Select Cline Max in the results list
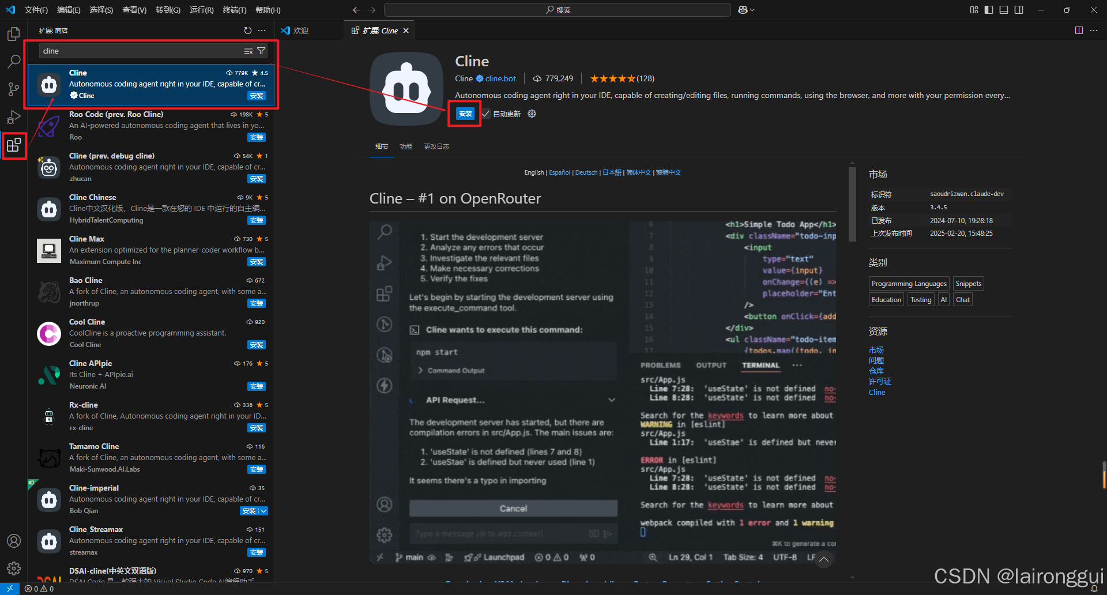 click(151, 250)
